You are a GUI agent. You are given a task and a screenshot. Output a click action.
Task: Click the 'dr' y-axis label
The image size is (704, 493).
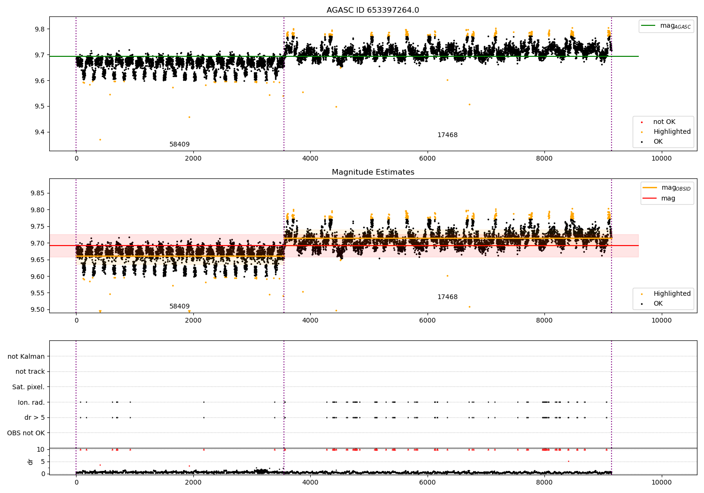click(31, 462)
